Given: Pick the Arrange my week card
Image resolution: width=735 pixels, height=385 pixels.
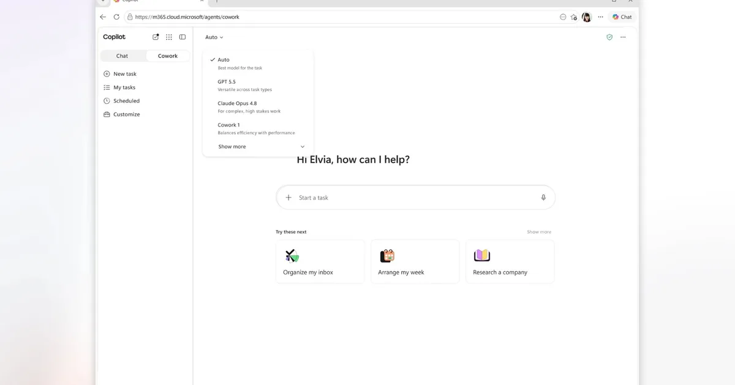Looking at the screenshot, I should (x=415, y=262).
